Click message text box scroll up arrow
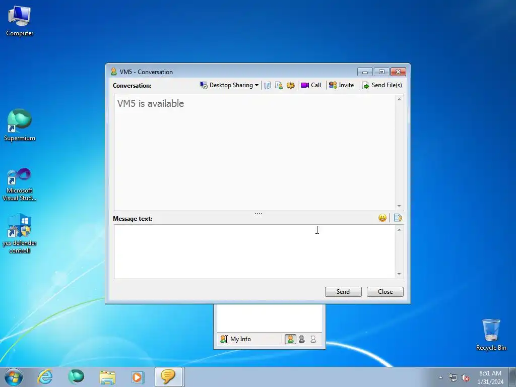The width and height of the screenshot is (516, 387). point(399,230)
